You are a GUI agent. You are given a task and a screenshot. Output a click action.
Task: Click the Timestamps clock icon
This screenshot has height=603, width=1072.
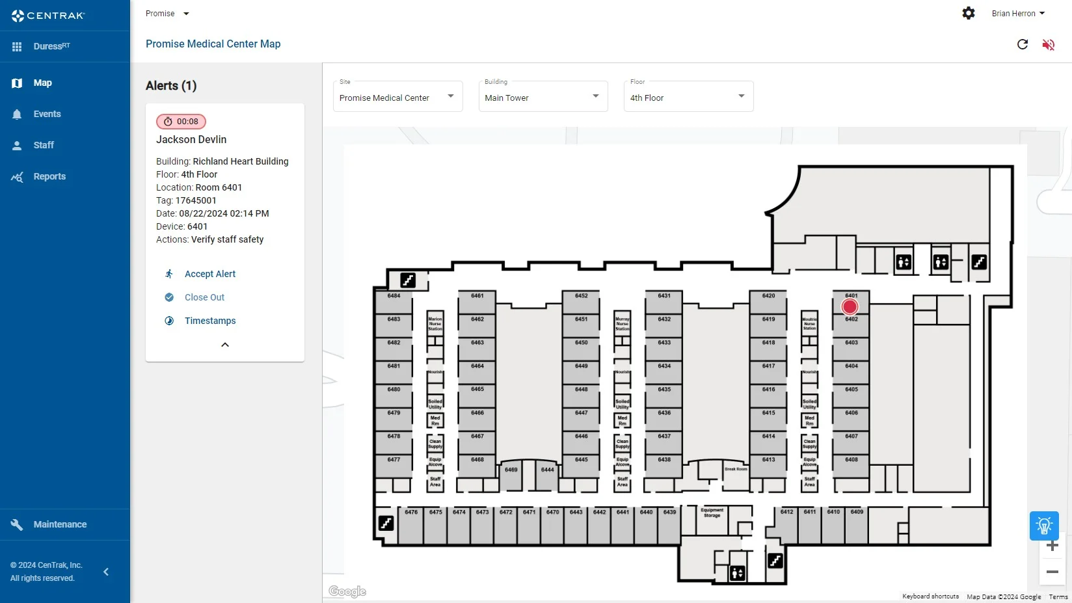[169, 321]
